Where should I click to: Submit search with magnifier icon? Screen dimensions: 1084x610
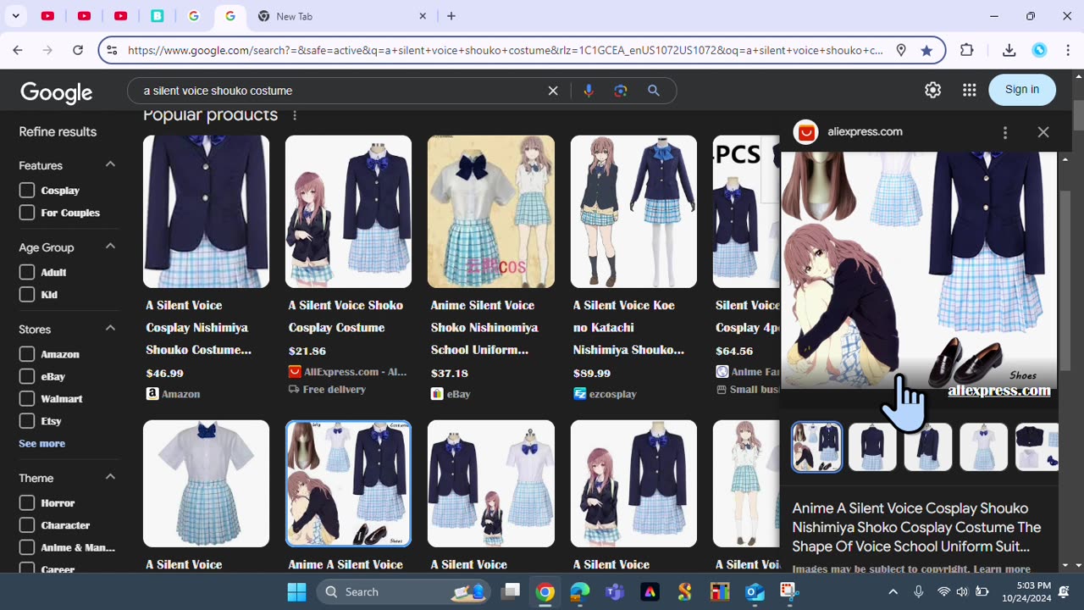[x=654, y=91]
